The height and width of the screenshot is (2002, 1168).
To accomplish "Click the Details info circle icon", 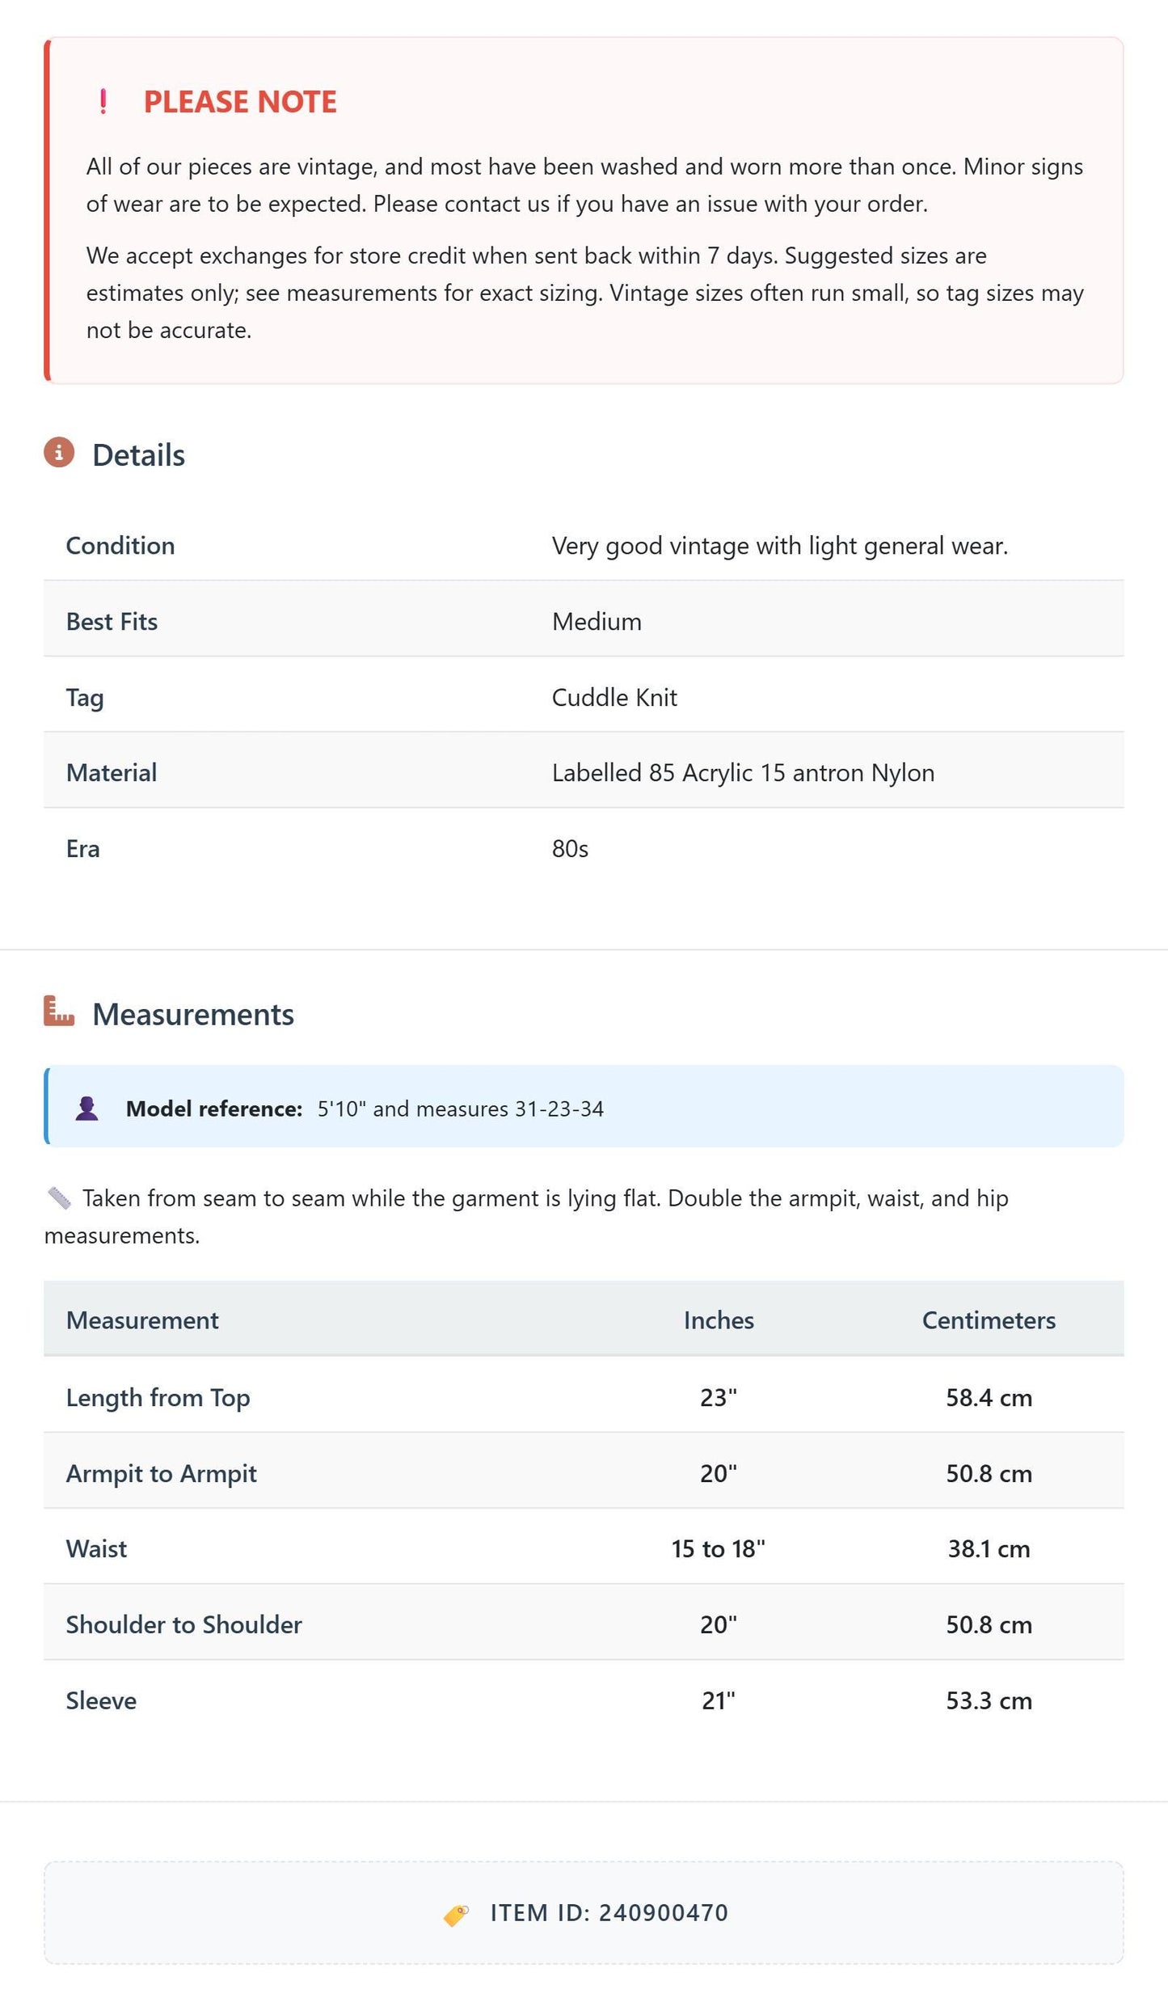I will (x=59, y=453).
